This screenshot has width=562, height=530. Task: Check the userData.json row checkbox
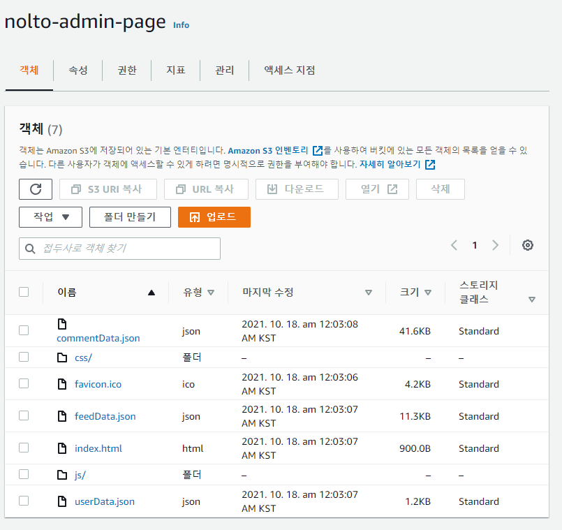pyautogui.click(x=24, y=501)
